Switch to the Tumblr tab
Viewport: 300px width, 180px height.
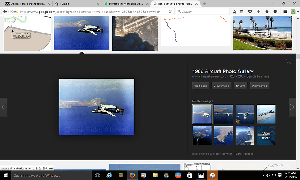pos(77,4)
